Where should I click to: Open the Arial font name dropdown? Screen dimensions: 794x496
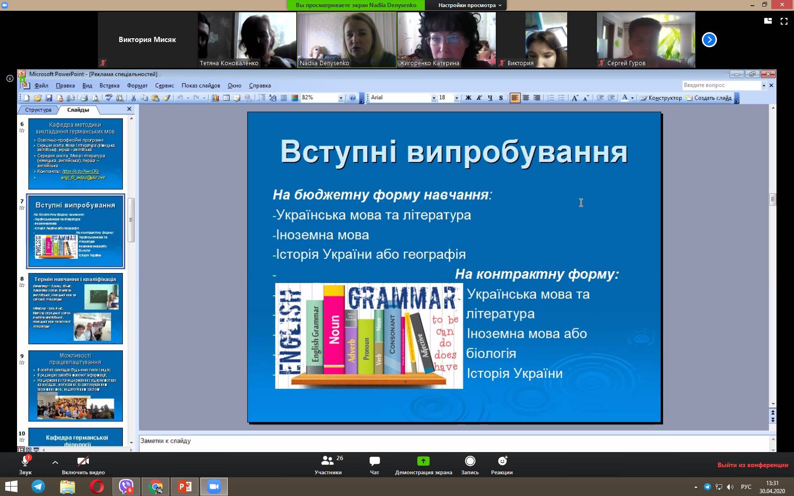(433, 98)
